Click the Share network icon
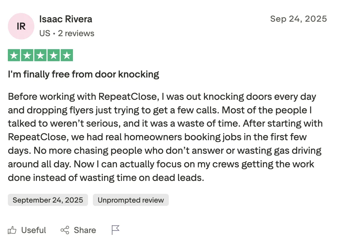The width and height of the screenshot is (337, 246). [65, 230]
